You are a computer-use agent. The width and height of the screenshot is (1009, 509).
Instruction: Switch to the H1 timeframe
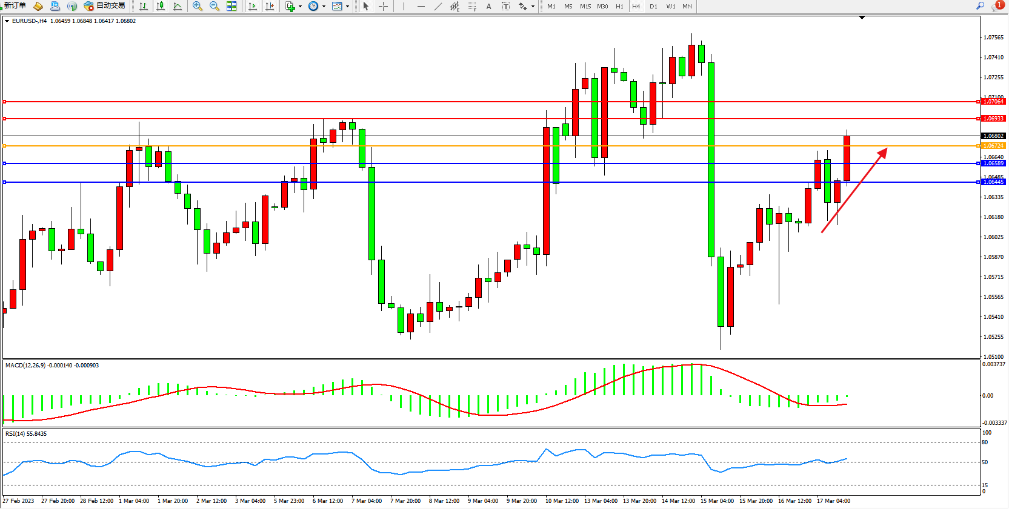pos(619,6)
